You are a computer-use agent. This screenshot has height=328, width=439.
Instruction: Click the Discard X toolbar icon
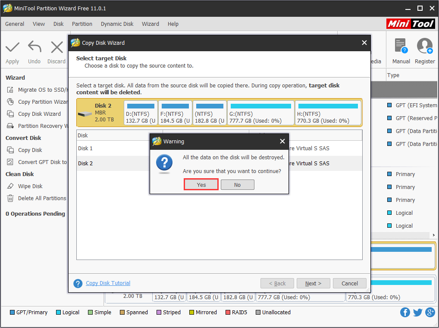57,47
